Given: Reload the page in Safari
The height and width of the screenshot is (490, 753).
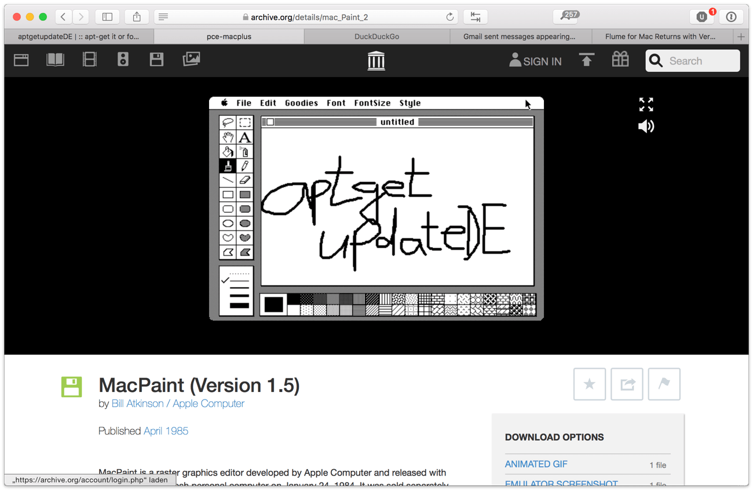Looking at the screenshot, I should (x=450, y=17).
